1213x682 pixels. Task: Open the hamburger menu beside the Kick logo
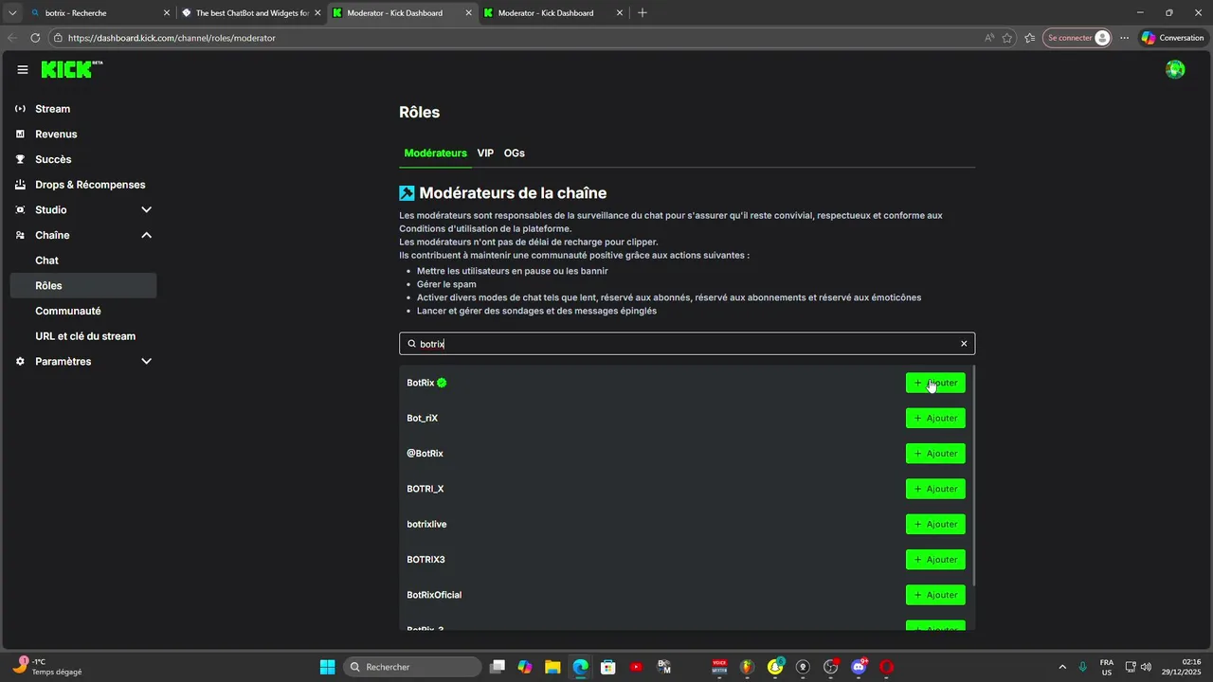click(23, 70)
